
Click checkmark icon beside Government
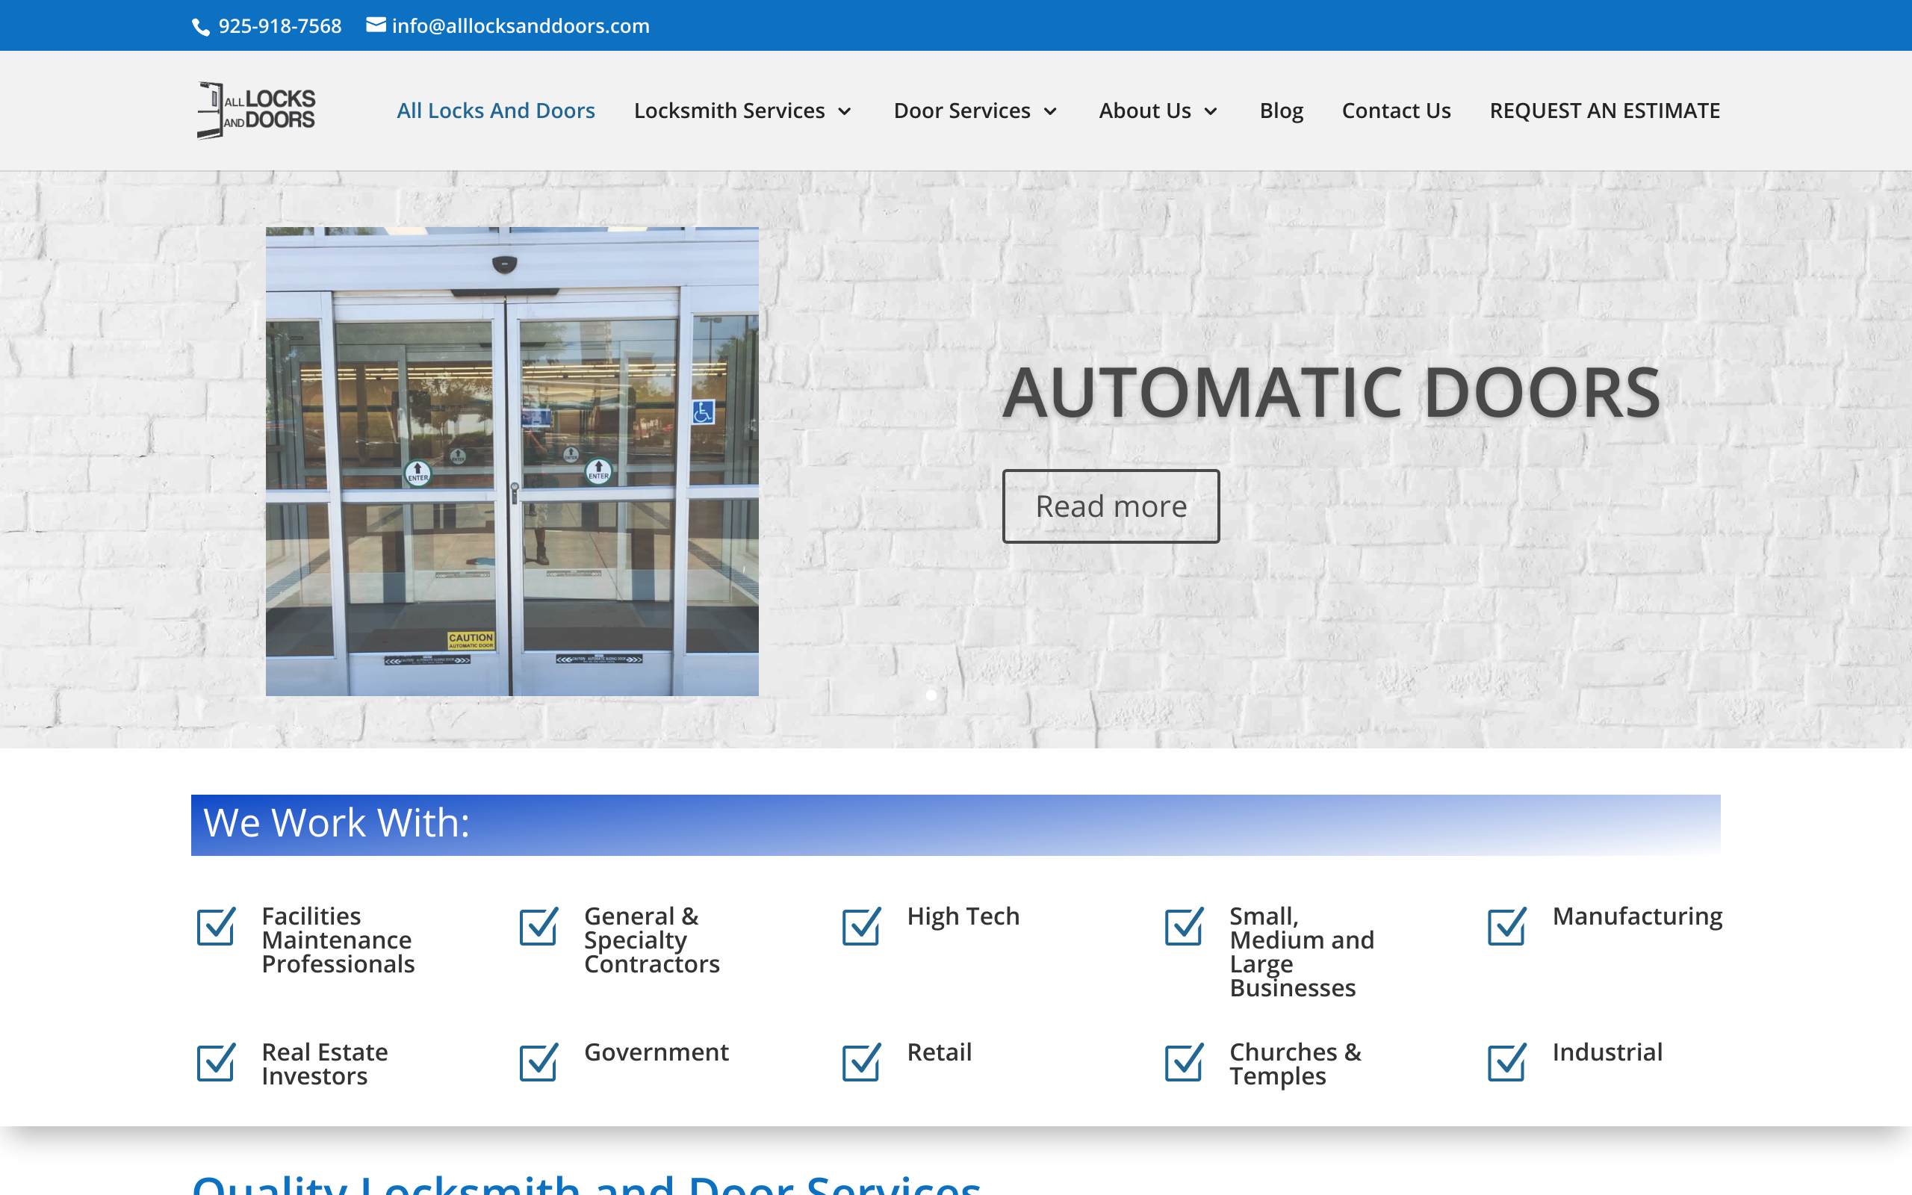[538, 1062]
